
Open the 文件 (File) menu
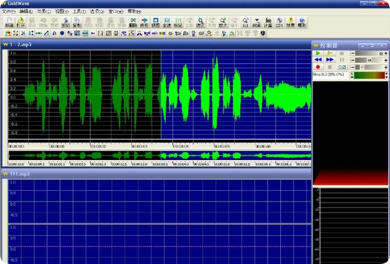[x=9, y=12]
